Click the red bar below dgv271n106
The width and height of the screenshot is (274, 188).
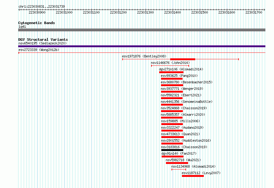[171, 72]
